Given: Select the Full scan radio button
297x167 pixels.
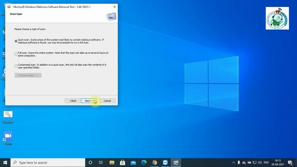Looking at the screenshot, I should tap(16, 54).
